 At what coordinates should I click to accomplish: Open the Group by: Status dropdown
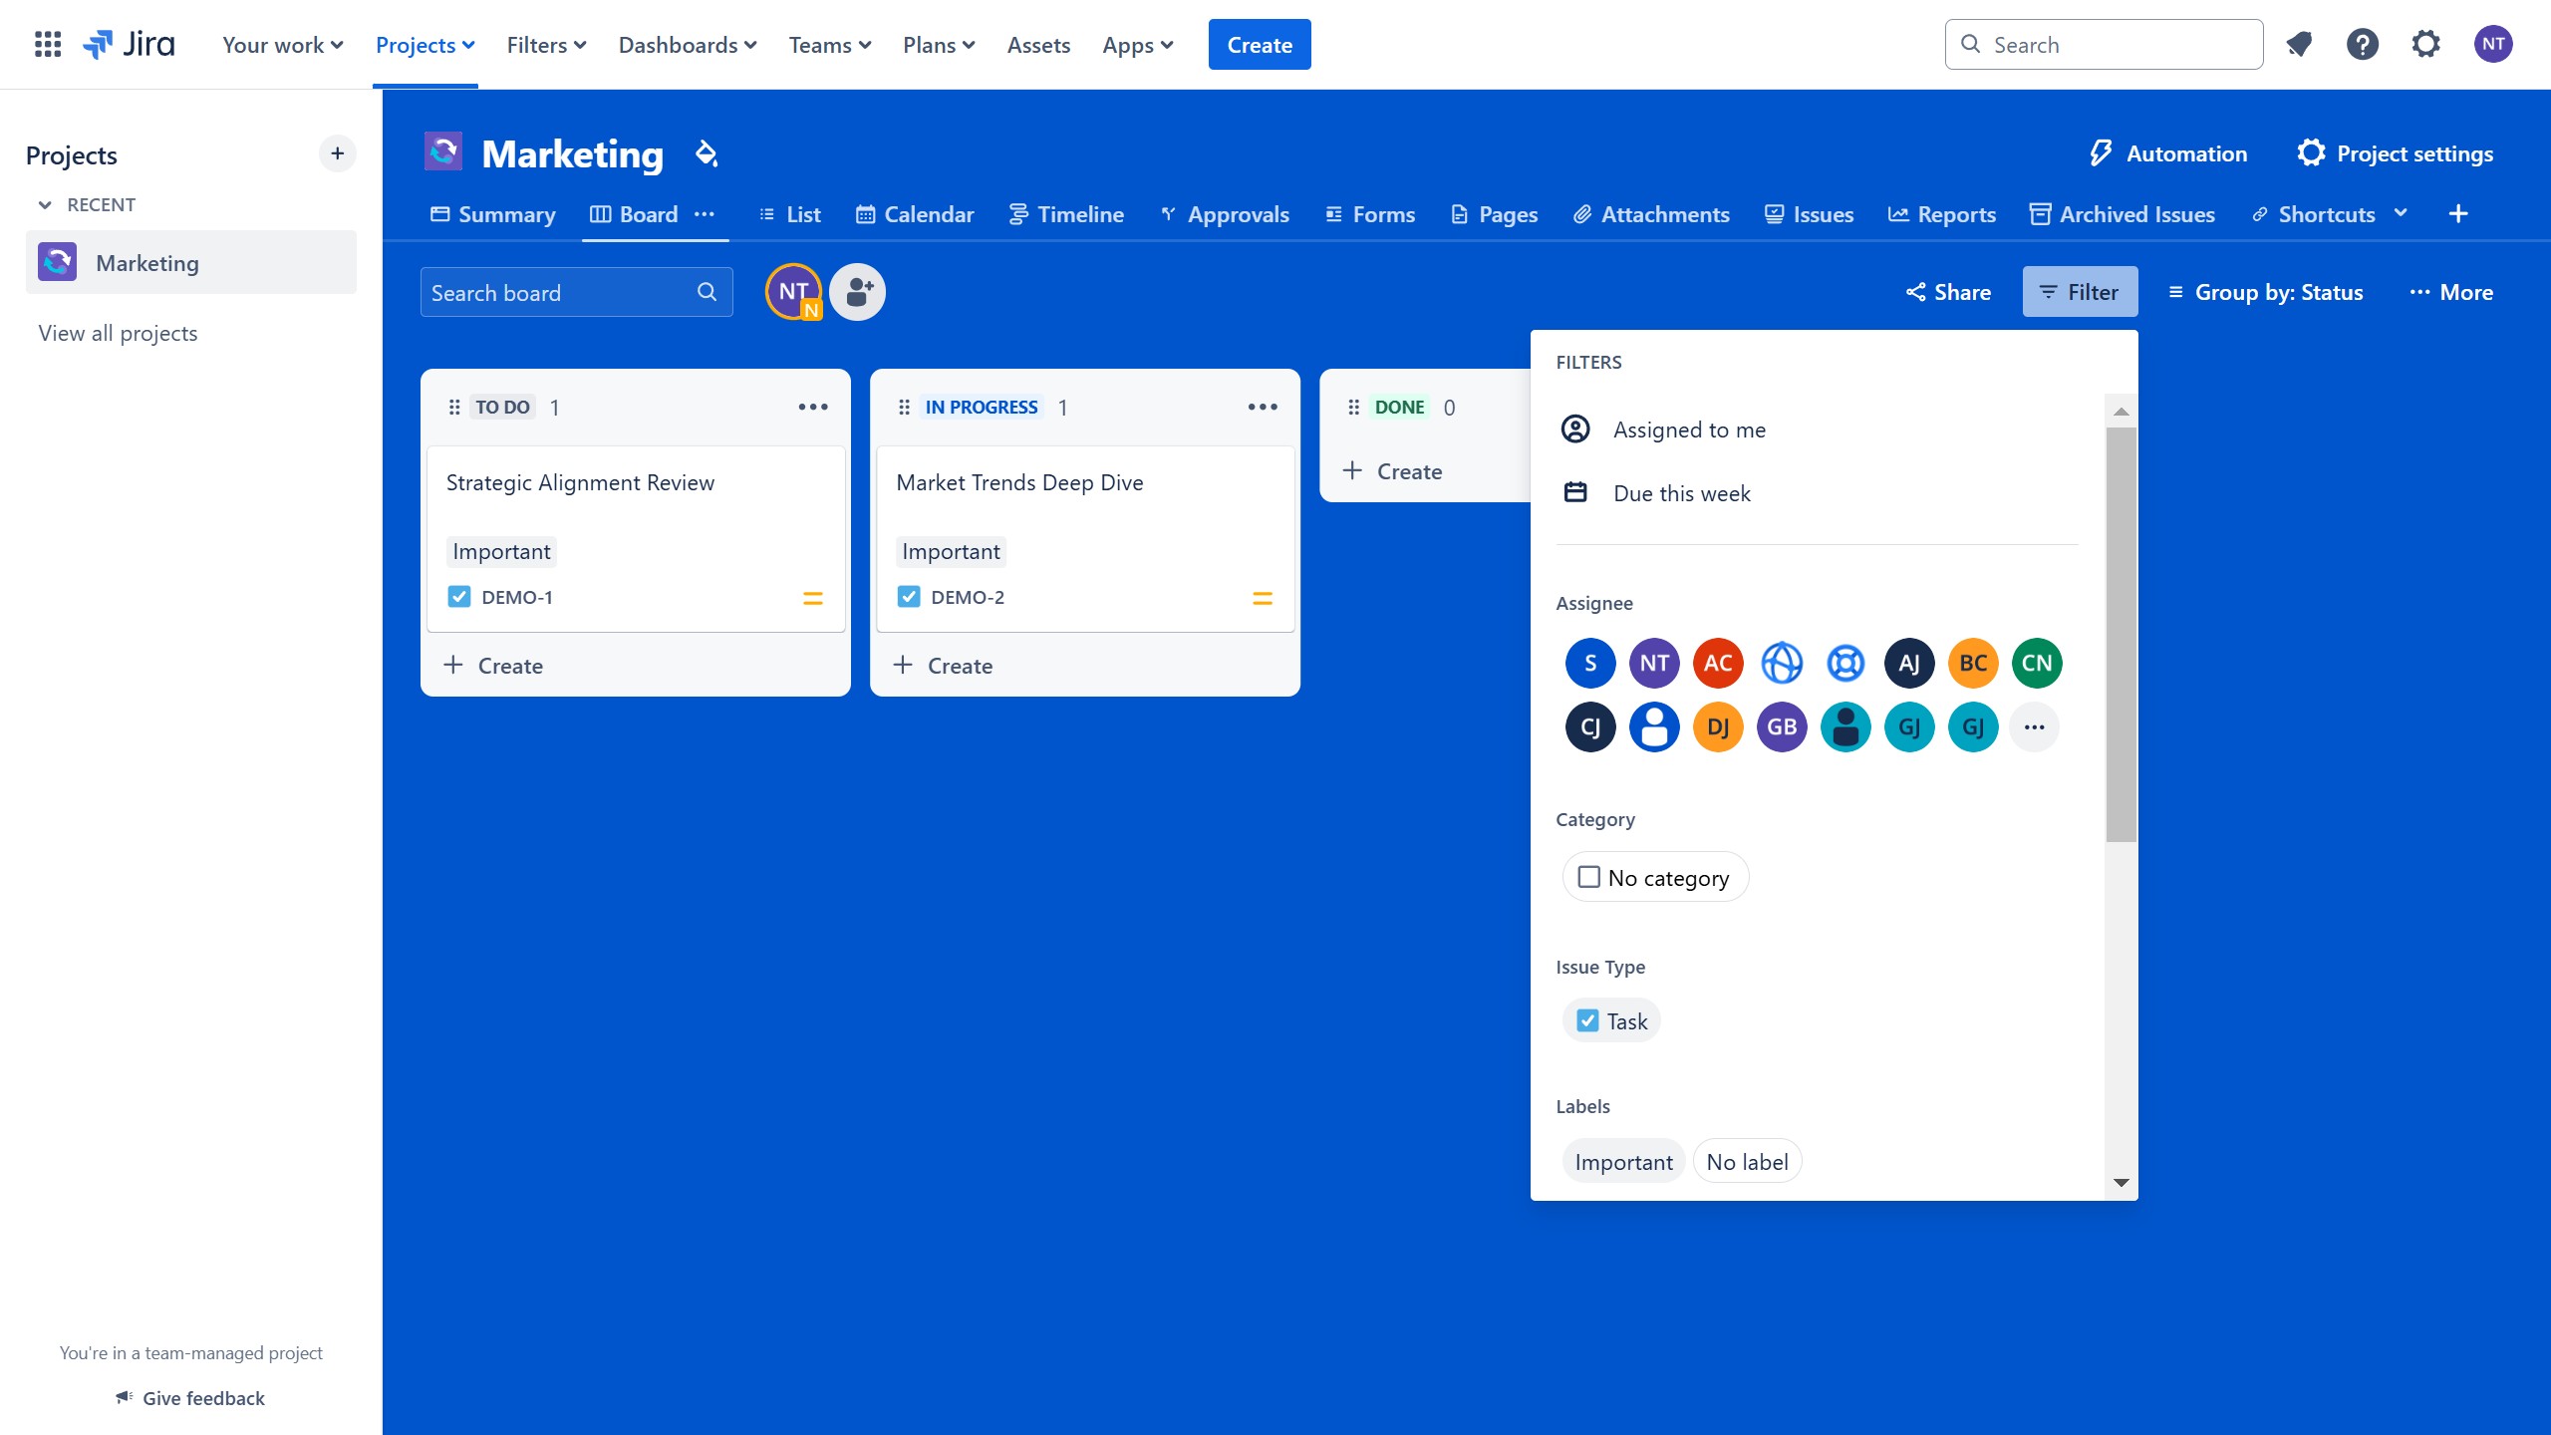click(x=2265, y=292)
